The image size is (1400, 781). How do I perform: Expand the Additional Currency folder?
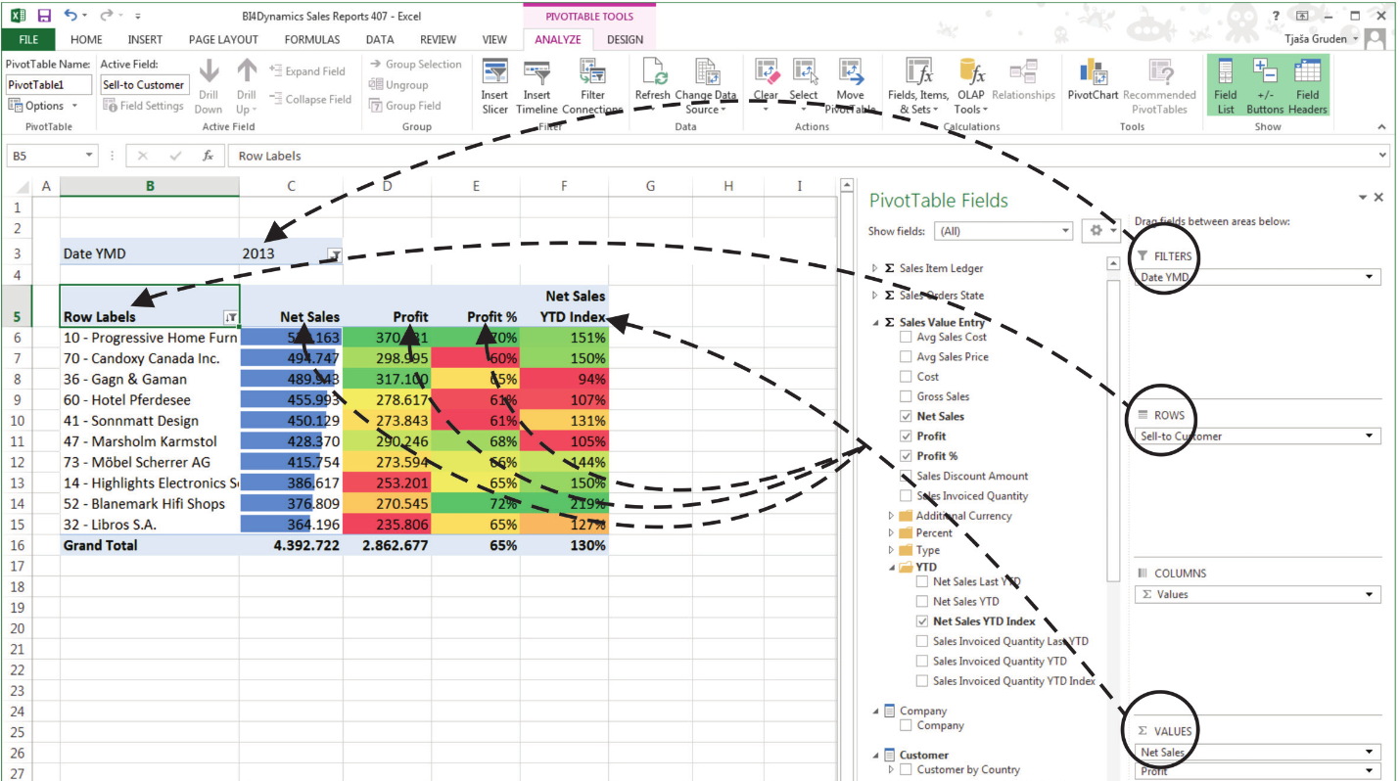(891, 516)
